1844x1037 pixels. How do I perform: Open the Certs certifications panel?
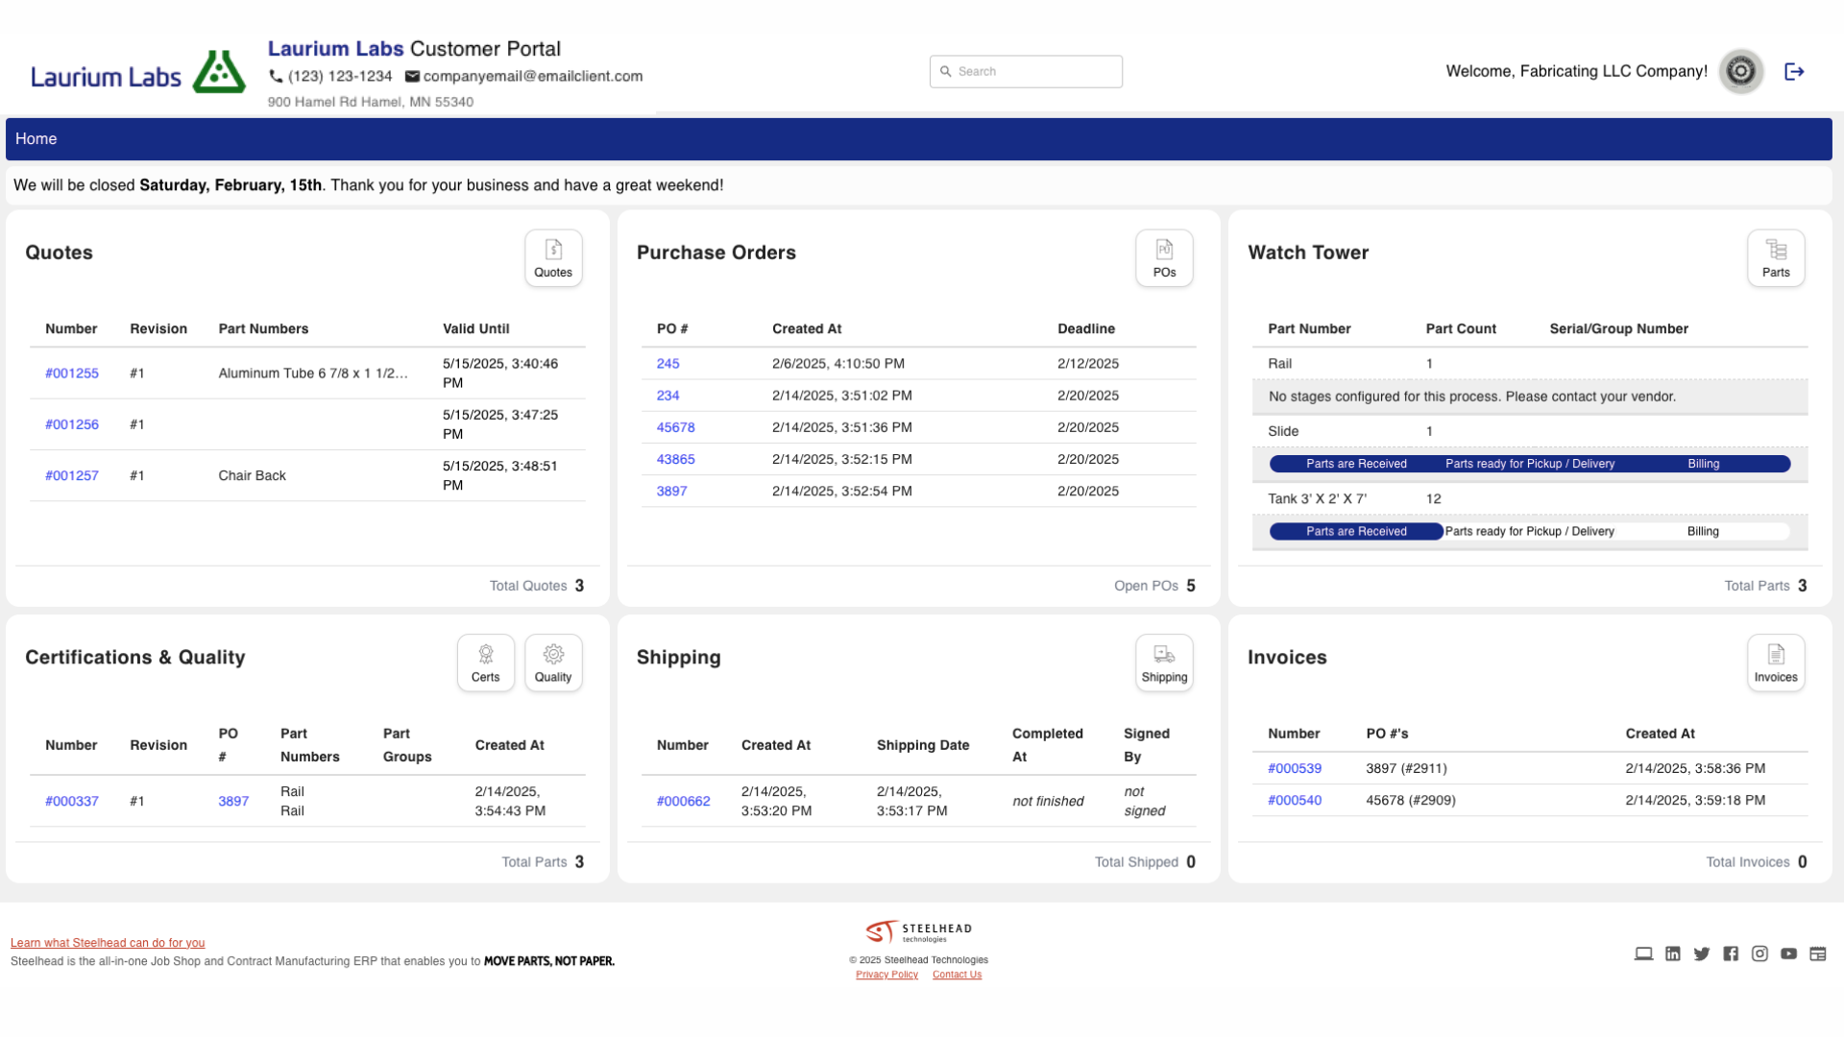point(486,663)
